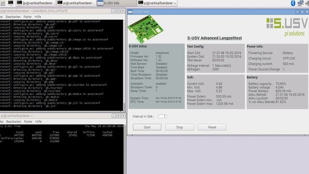Close the GAMBAS_SVN_UPDATE terminal window
The width and height of the screenshot is (309, 174).
tap(123, 11)
